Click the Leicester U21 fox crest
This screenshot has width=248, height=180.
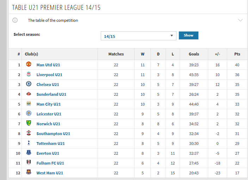(29, 113)
